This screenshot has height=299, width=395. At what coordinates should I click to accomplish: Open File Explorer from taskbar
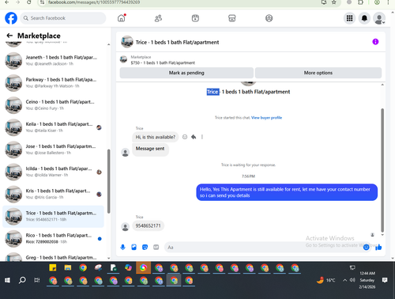coord(68,267)
